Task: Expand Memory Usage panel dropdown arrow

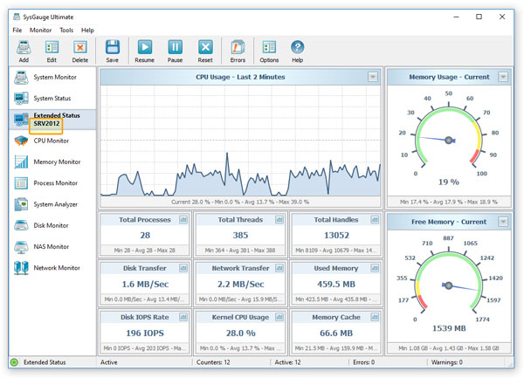Action: tap(503, 77)
